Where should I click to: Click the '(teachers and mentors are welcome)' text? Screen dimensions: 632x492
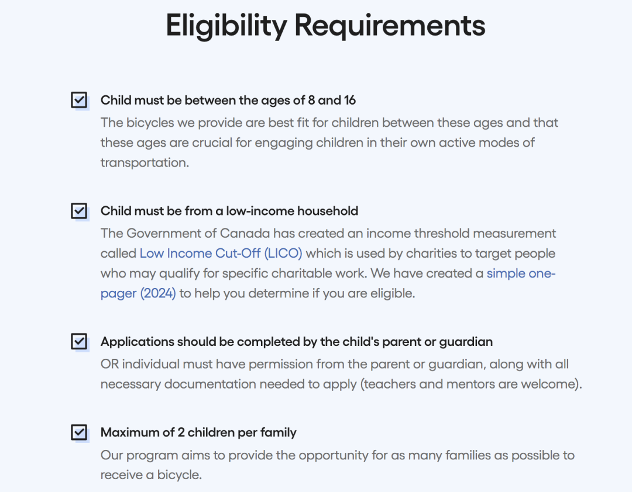click(471, 384)
